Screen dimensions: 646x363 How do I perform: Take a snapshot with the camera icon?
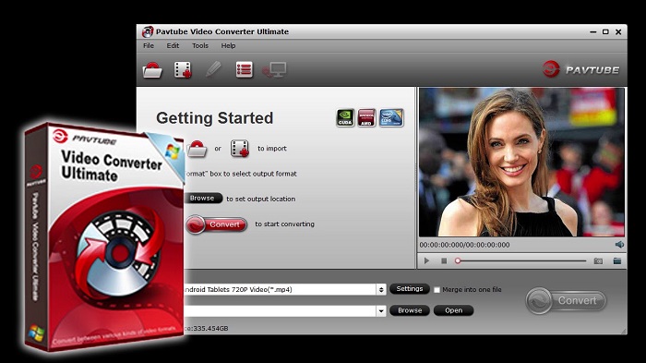point(598,260)
